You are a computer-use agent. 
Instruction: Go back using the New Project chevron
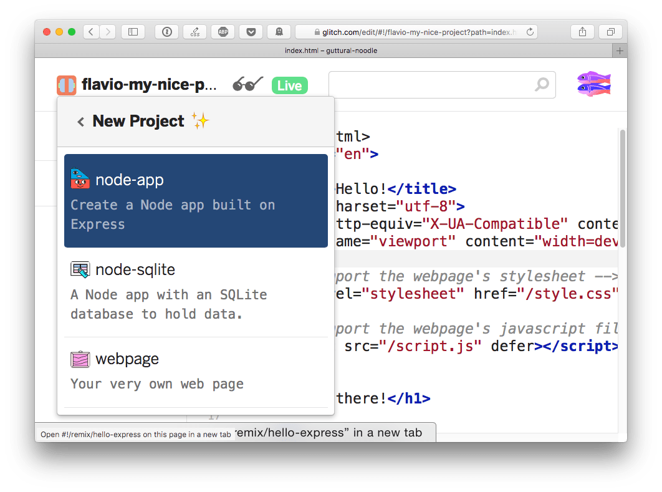point(80,122)
